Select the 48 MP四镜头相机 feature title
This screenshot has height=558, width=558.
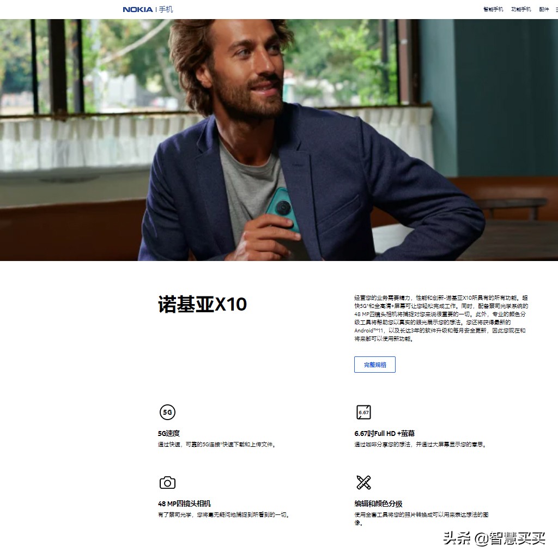[x=184, y=504]
